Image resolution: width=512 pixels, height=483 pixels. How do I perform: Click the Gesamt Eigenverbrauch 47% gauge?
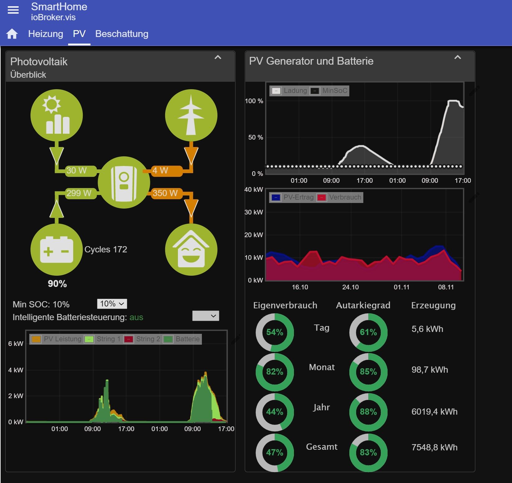pyautogui.click(x=275, y=453)
